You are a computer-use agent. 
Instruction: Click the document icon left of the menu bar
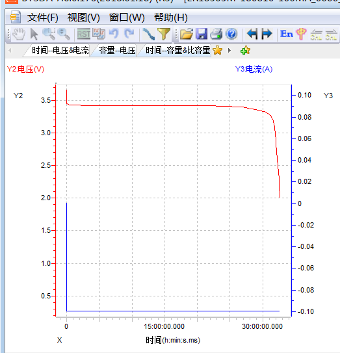point(16,17)
